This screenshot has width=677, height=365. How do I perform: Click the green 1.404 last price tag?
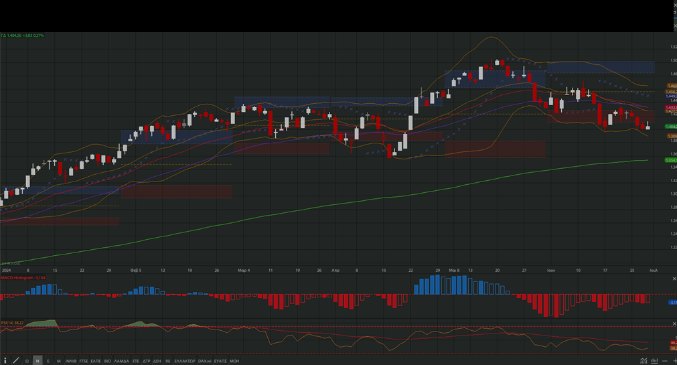coord(671,127)
